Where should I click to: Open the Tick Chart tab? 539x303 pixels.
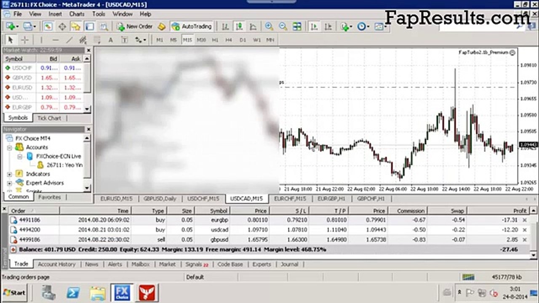pos(49,118)
